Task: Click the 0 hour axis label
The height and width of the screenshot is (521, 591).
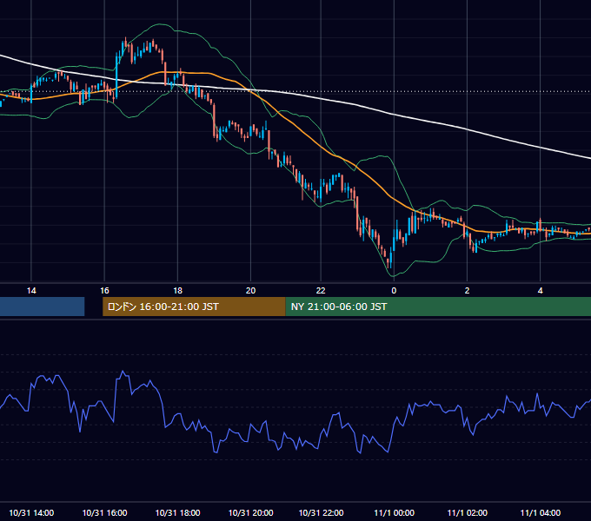Action: coord(394,291)
